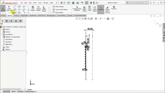Screen dimensions: 165x93
Task: Open the File menu
Action: click(22, 3)
